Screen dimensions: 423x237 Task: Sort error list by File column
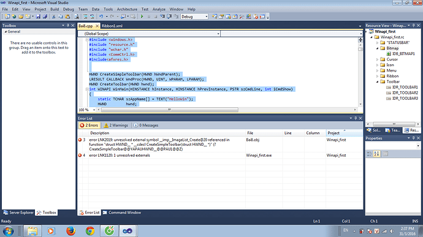click(264, 133)
